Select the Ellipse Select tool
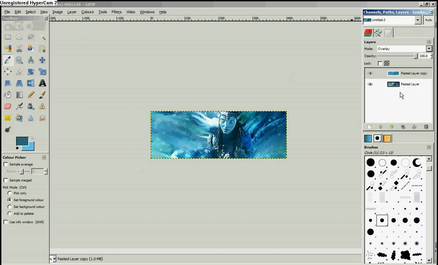The width and height of the screenshot is (438, 265). tap(19, 37)
